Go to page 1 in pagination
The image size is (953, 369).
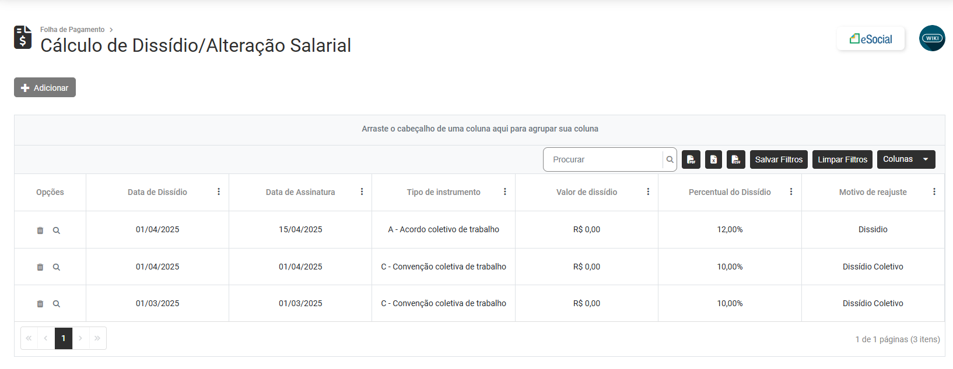(64, 338)
